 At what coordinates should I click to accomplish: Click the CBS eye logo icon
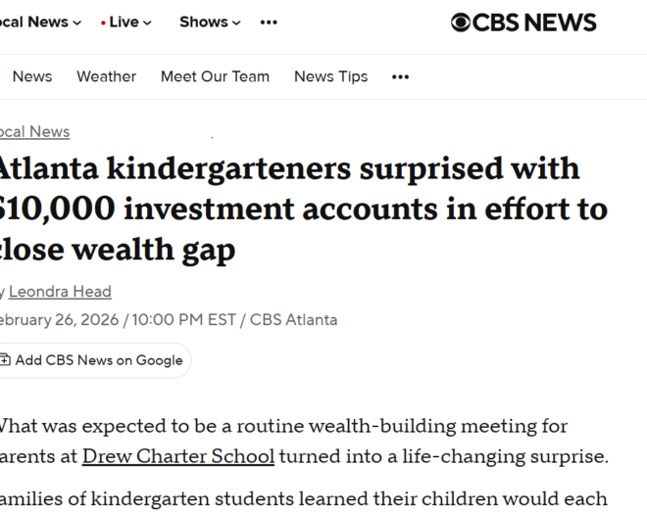(x=461, y=23)
